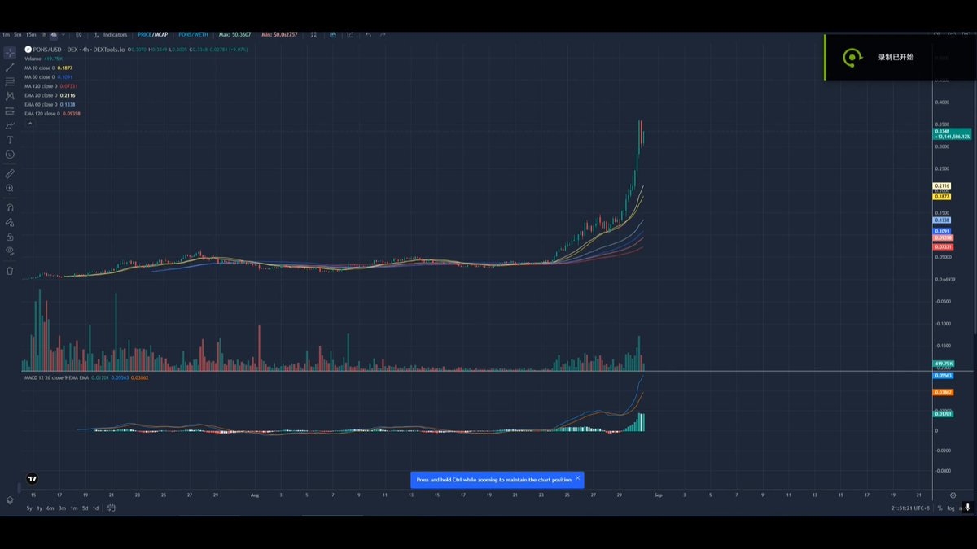Toggle PRICE/MCAP display mode

point(151,34)
